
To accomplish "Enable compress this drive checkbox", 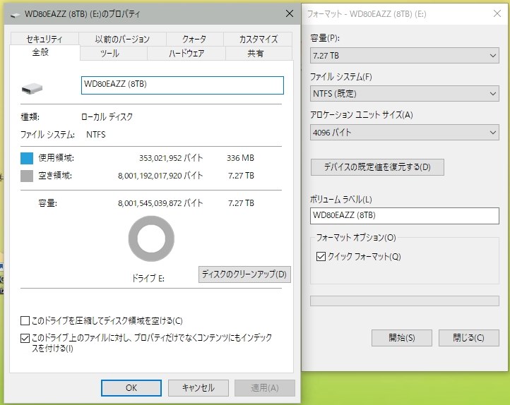I will 25,321.
